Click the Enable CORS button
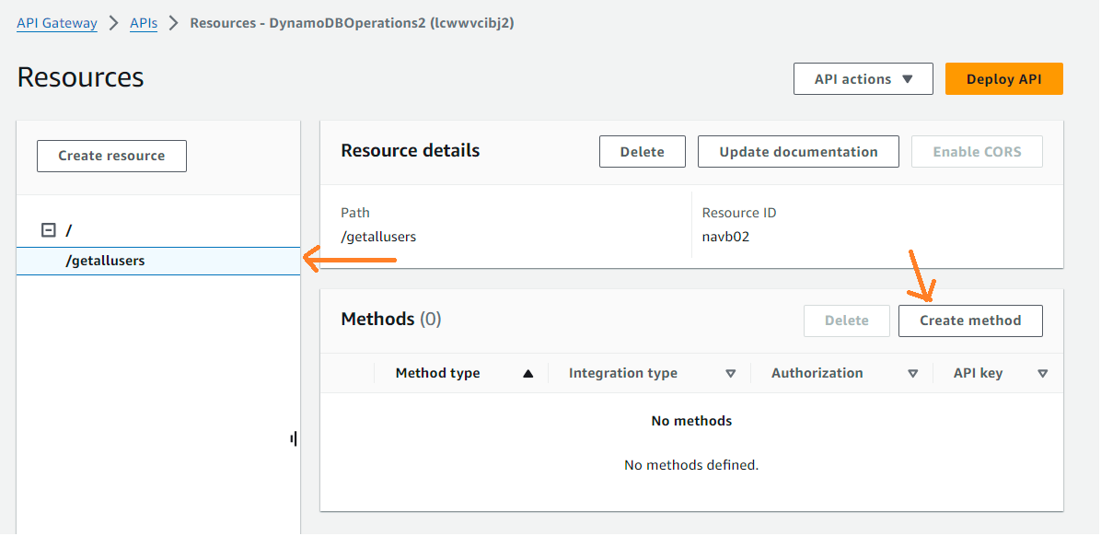The width and height of the screenshot is (1101, 536). 977,152
